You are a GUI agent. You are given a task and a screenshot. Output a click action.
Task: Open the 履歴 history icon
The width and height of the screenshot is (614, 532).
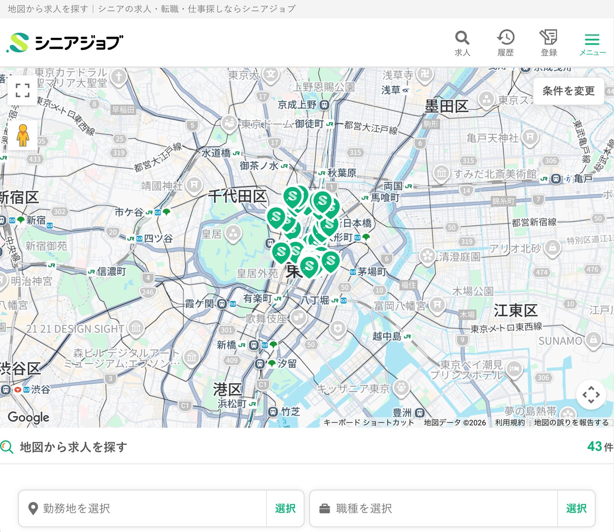(505, 43)
